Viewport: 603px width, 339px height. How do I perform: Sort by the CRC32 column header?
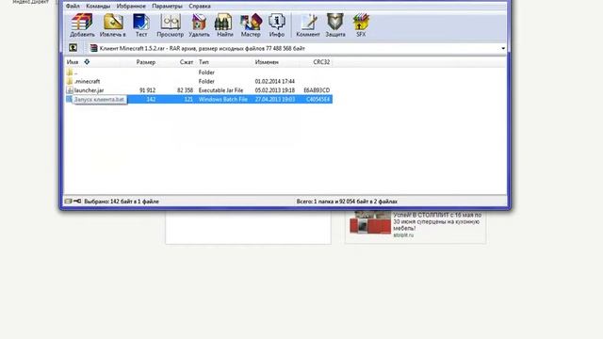click(321, 62)
